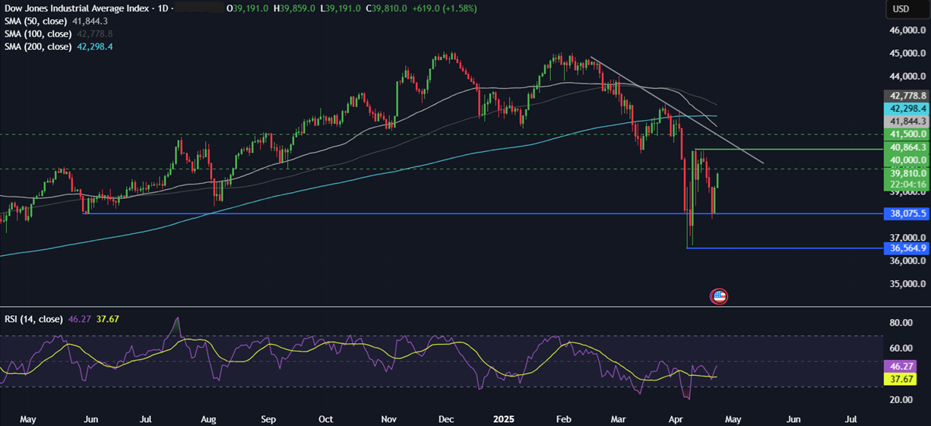Click the 42,298.4 cyan price axis label
Viewport: 931px width, 426px height.
pyautogui.click(x=906, y=109)
